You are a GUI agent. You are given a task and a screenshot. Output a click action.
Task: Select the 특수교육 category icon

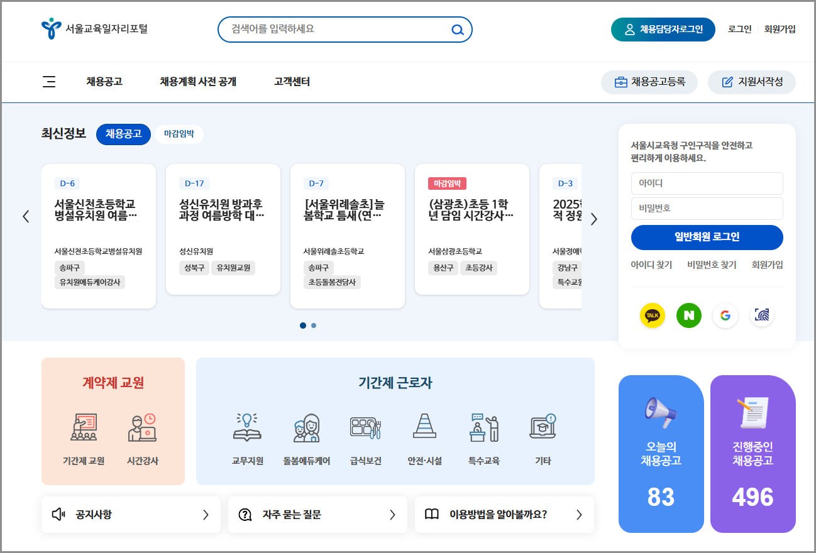[x=483, y=426]
